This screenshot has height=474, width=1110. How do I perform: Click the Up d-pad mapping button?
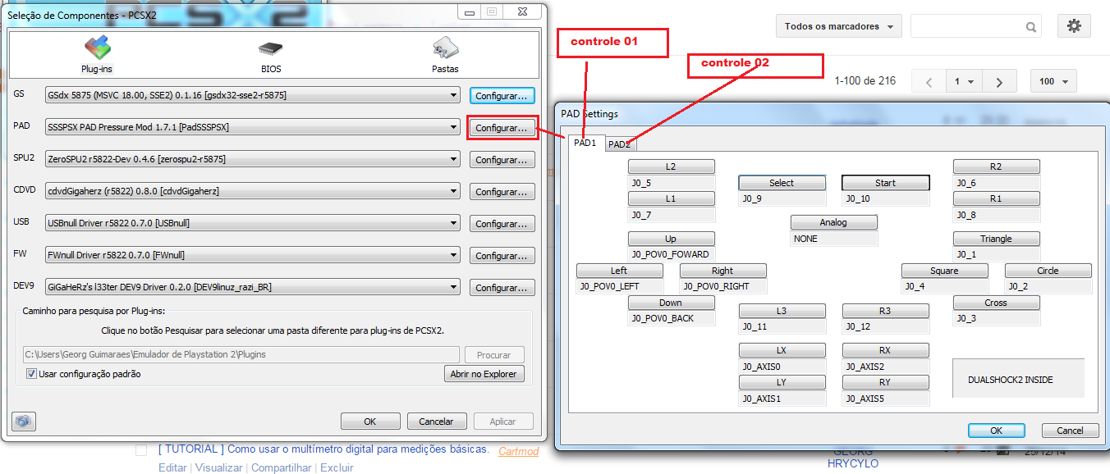(672, 239)
